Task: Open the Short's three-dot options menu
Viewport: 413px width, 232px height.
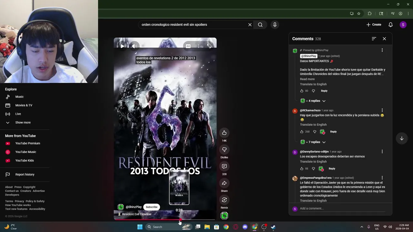Action: click(x=198, y=46)
